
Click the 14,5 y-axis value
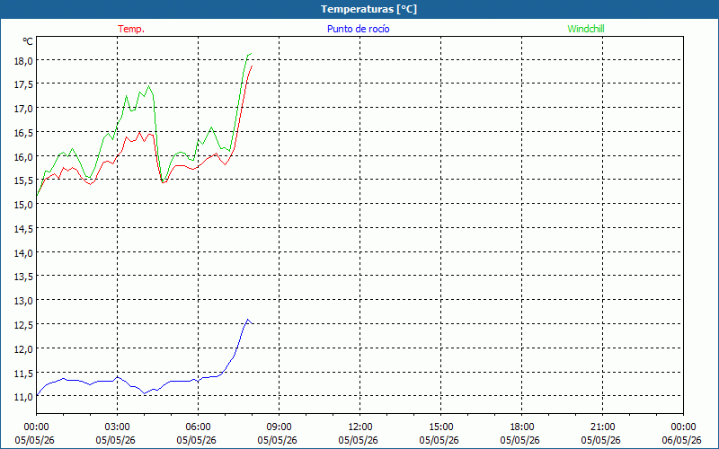(x=23, y=229)
